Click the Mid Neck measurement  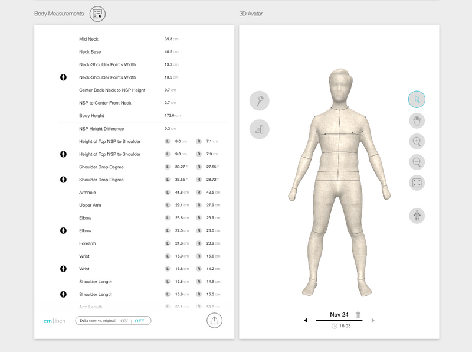point(89,39)
